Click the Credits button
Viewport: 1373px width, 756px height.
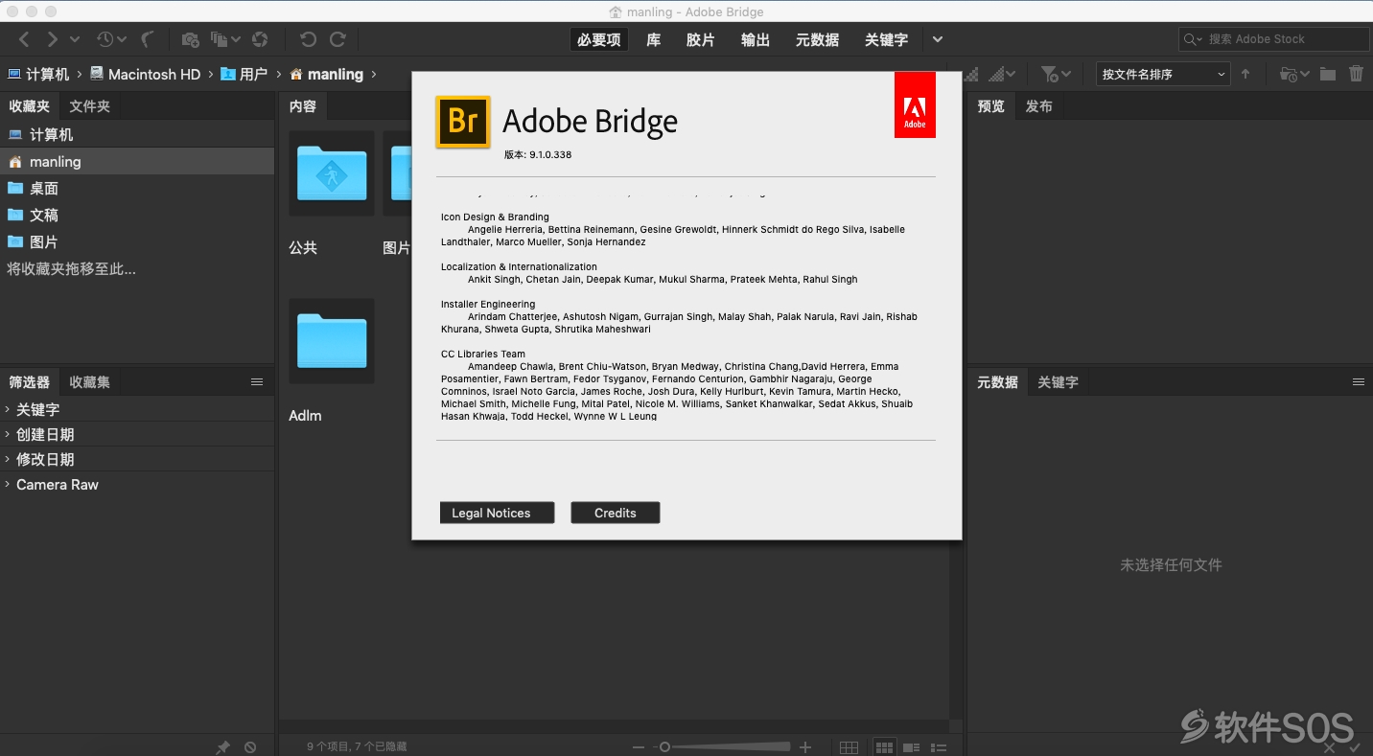point(616,513)
